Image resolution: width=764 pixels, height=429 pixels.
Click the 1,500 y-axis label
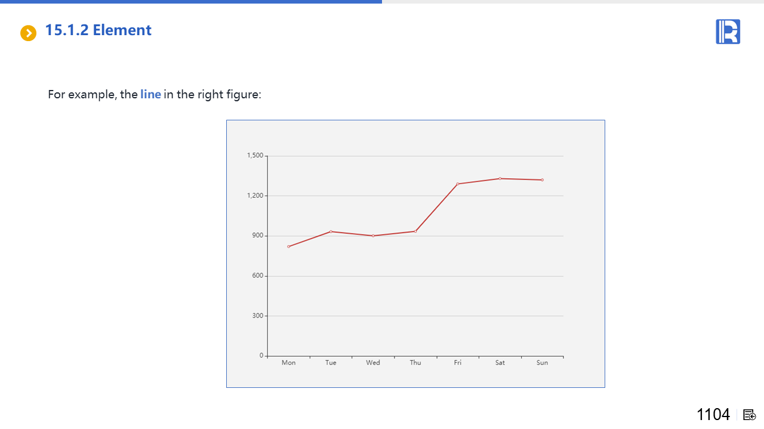(255, 156)
